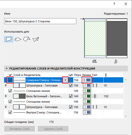Image resolution: width=132 pixels, height=135 pixels.
Task: Click the hatched cut-fill preview thumbnail
Action: point(95,38)
